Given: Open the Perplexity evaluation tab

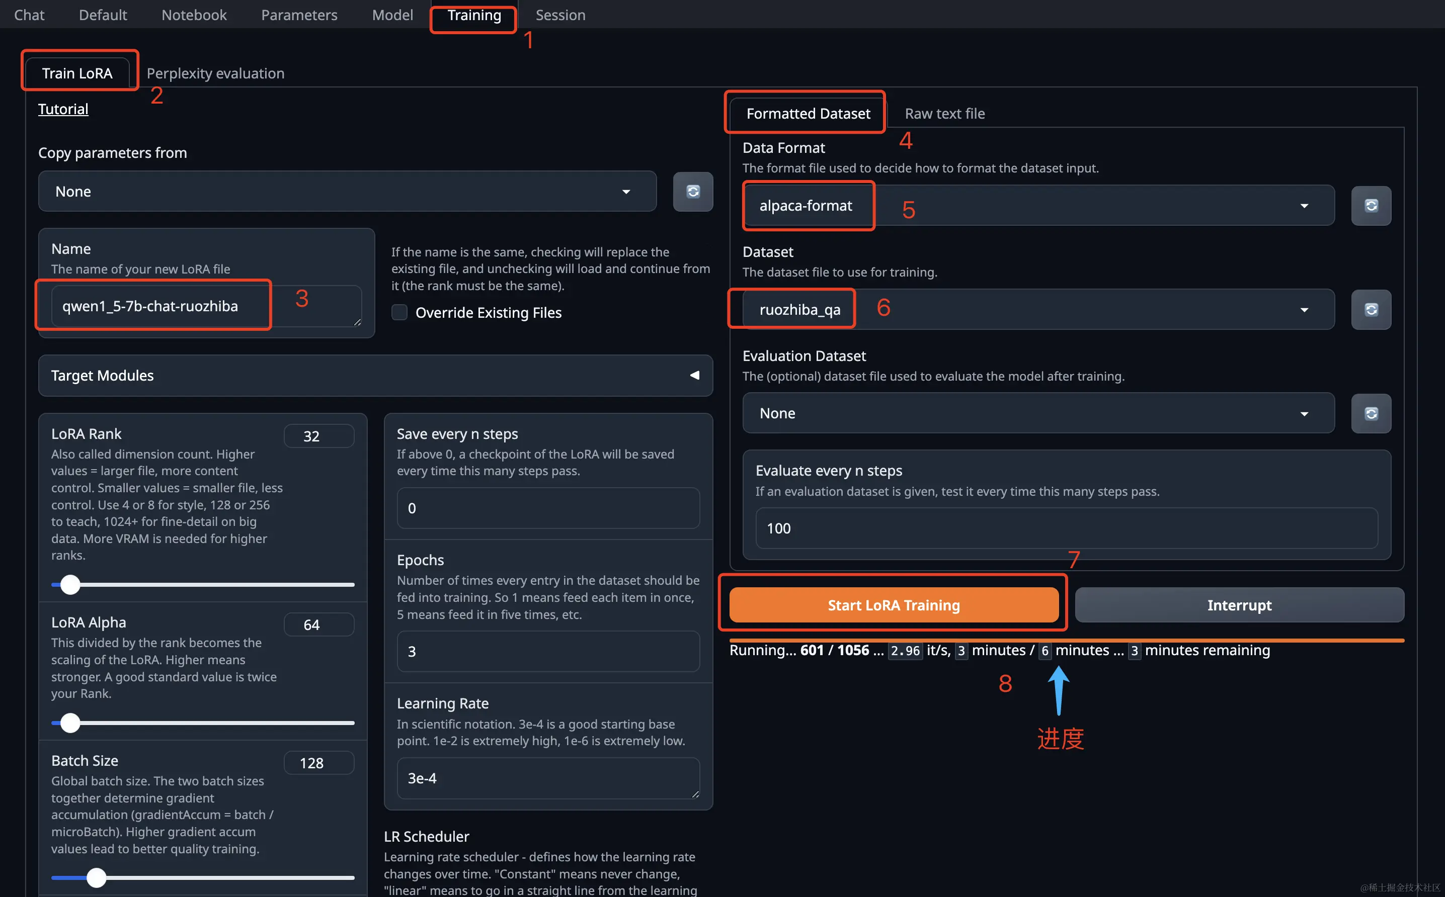Looking at the screenshot, I should pyautogui.click(x=215, y=73).
